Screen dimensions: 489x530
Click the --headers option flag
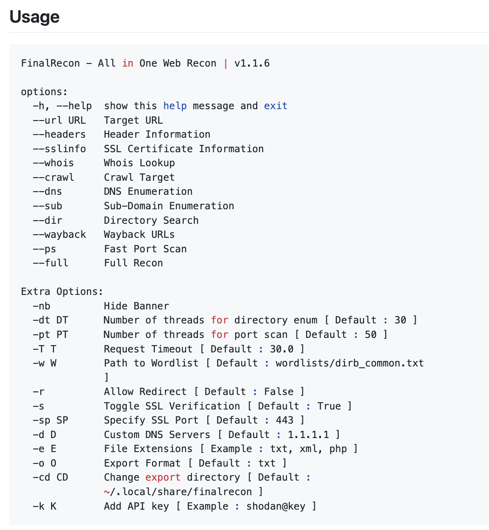click(x=59, y=135)
